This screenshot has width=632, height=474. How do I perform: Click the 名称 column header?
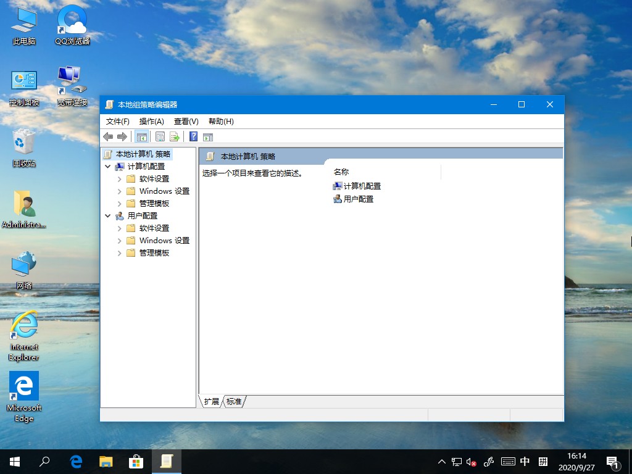(x=340, y=172)
